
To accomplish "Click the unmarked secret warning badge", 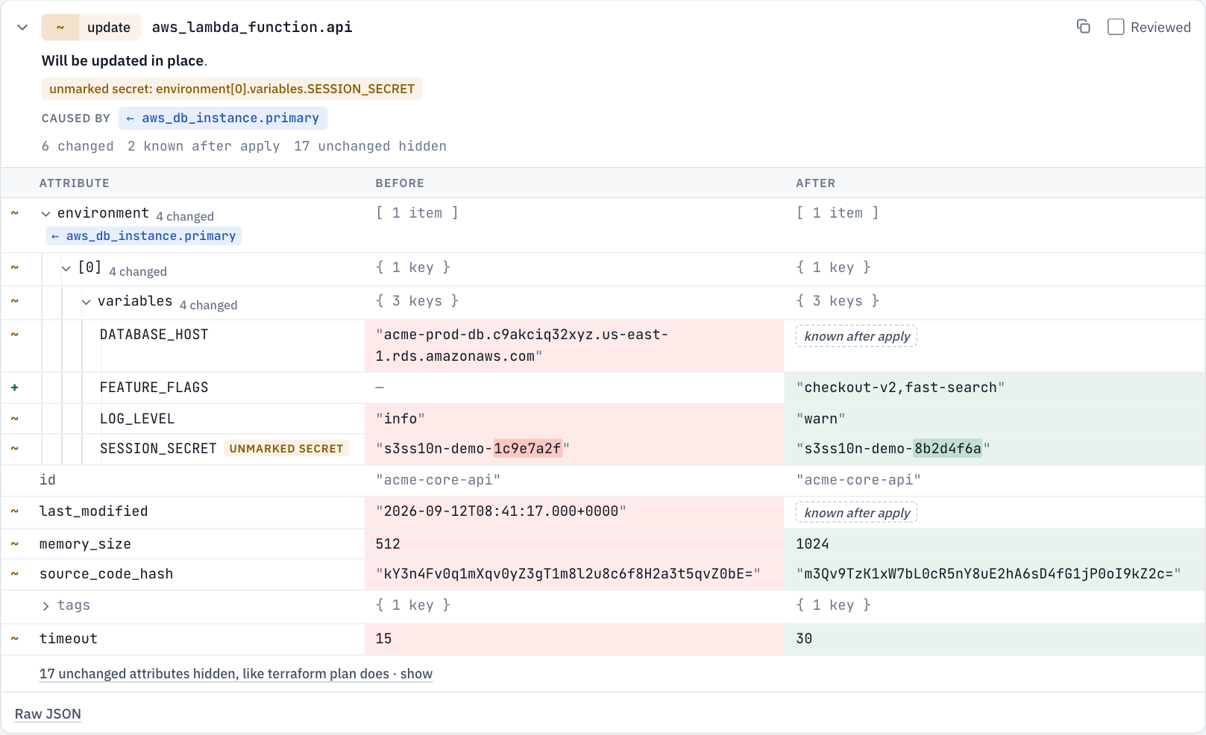I will [x=232, y=89].
